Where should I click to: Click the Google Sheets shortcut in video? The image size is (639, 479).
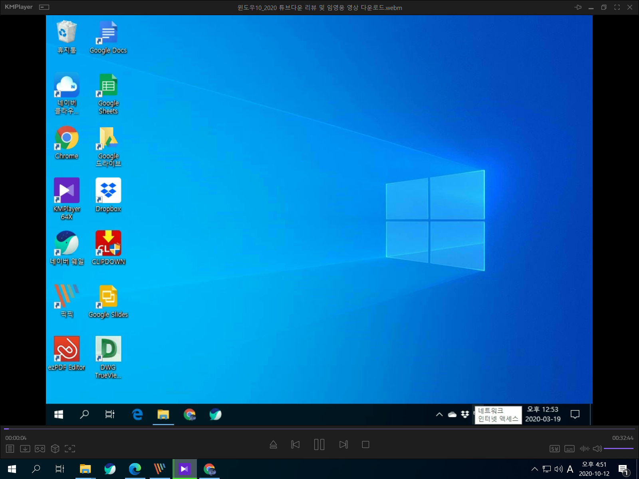coord(108,94)
